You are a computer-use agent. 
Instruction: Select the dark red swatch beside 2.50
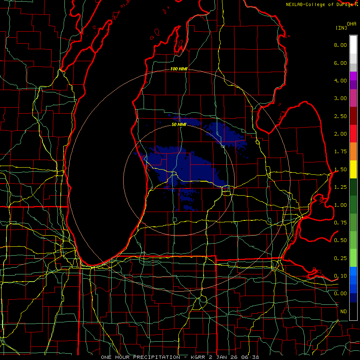tap(353, 116)
